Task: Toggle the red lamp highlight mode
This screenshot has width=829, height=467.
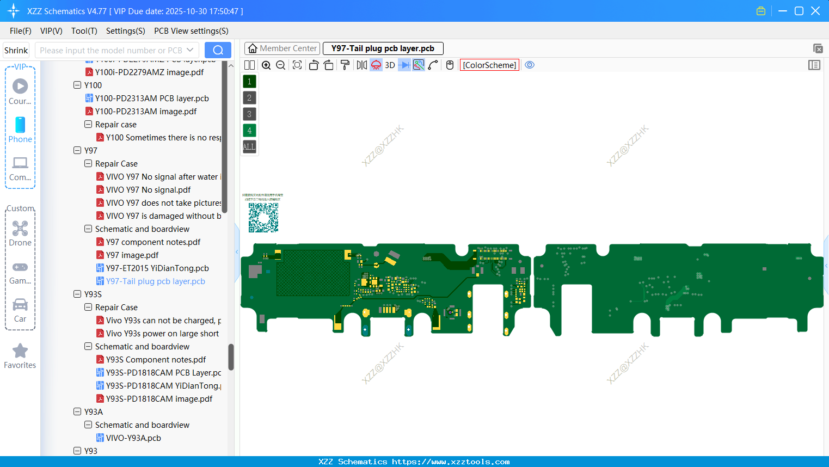Action: [x=376, y=65]
